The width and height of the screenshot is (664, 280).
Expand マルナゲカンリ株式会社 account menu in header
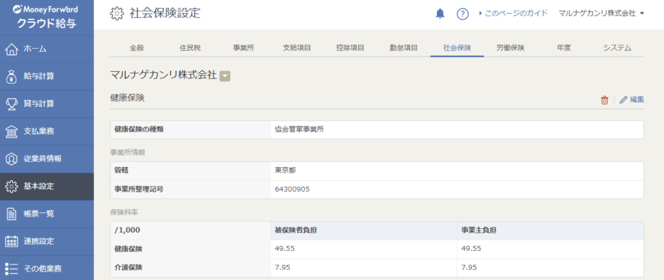[x=601, y=14]
